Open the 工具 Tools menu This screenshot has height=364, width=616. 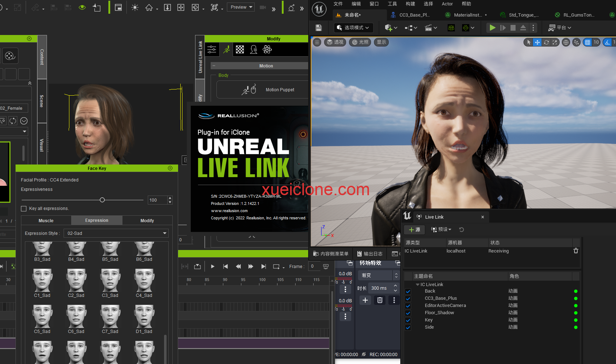pos(392,4)
